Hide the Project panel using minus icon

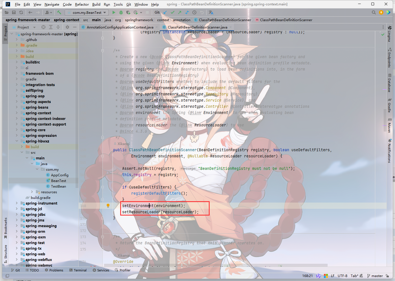point(75,27)
